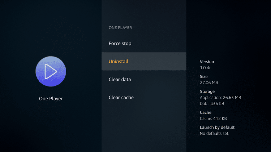Click the version number 1.0.4r
Screen dimensions: 271x152
[205, 68]
